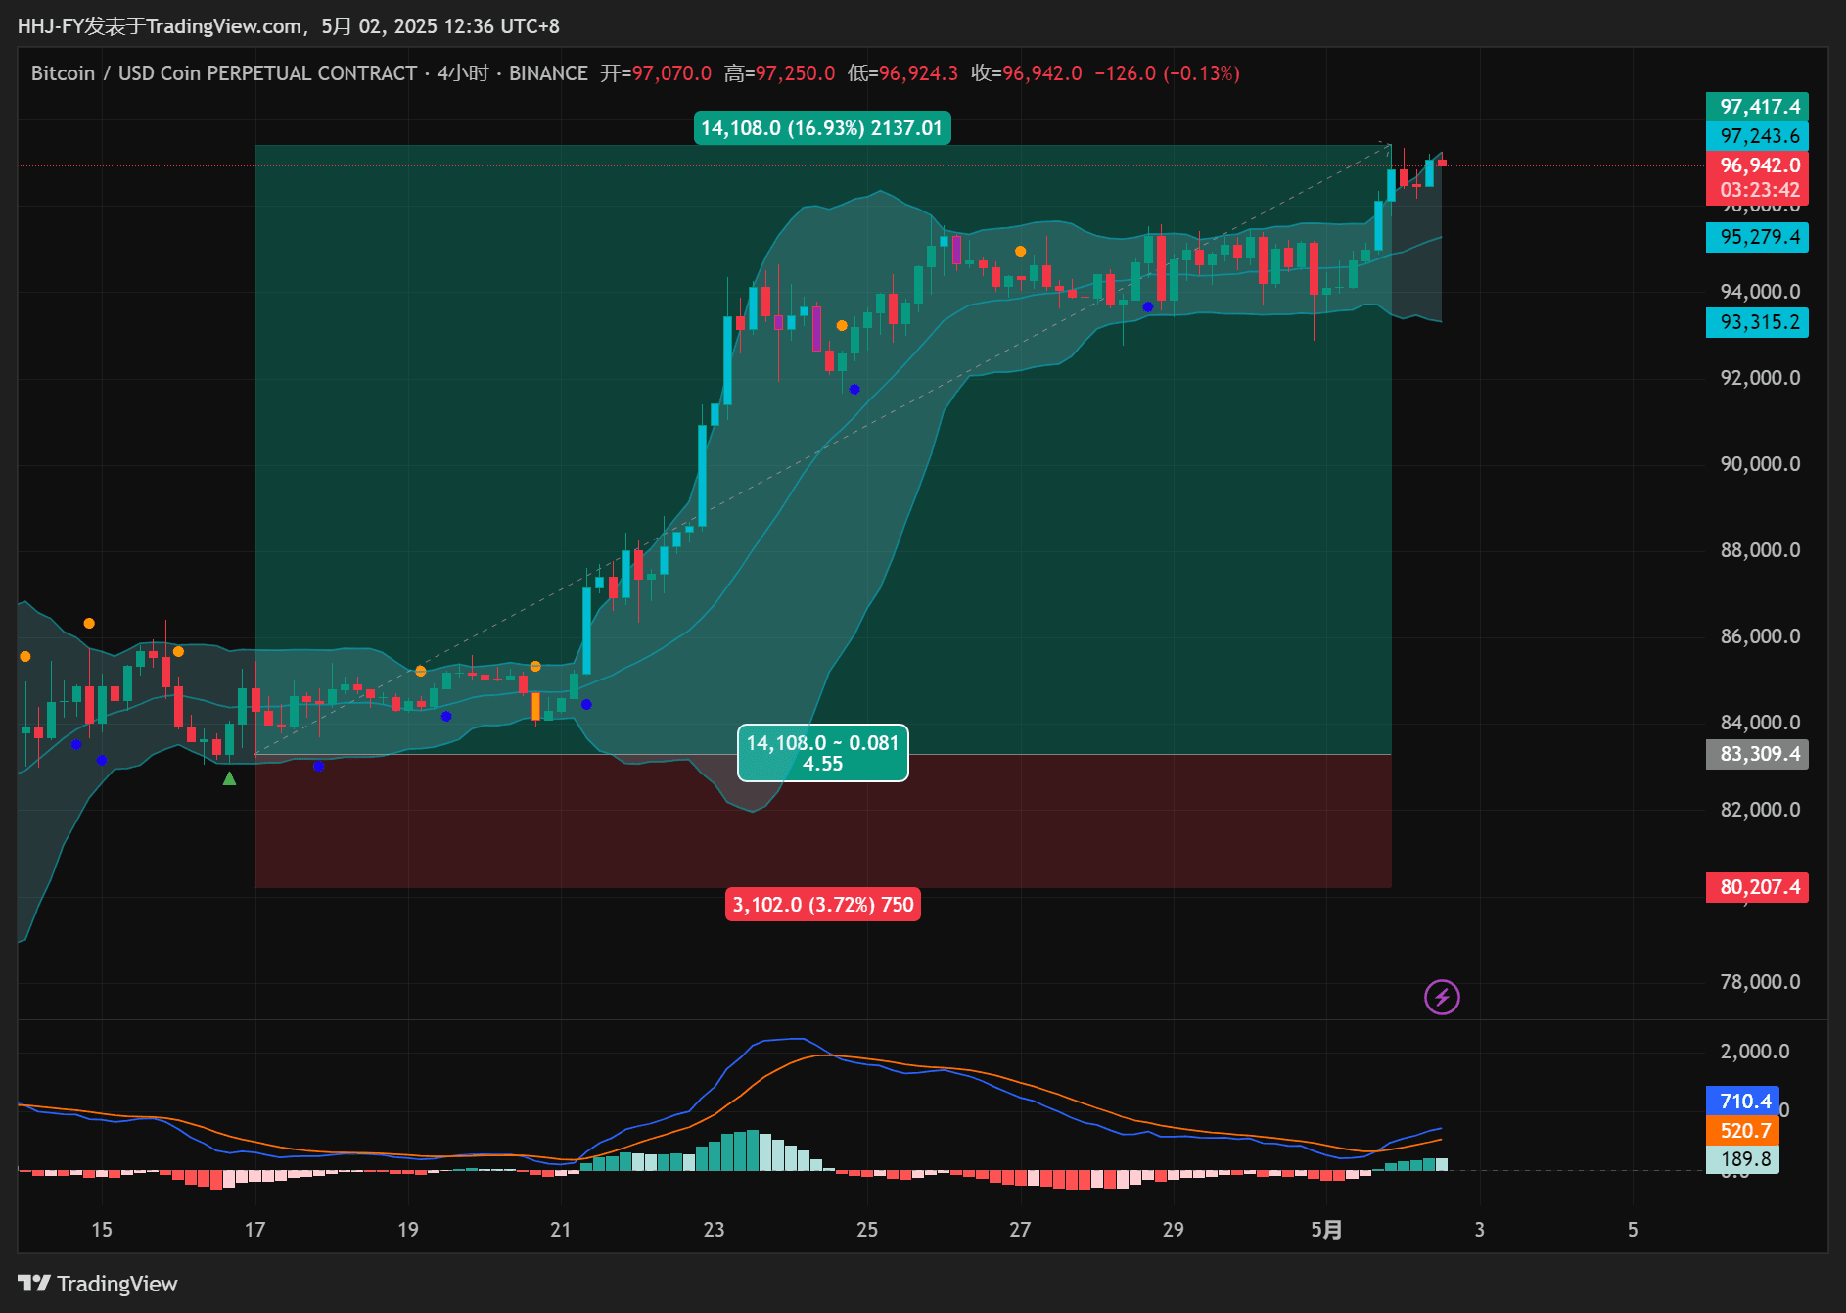Click the 5月 month label on time axis
Screen dimensions: 1846x1313
coord(1326,1230)
